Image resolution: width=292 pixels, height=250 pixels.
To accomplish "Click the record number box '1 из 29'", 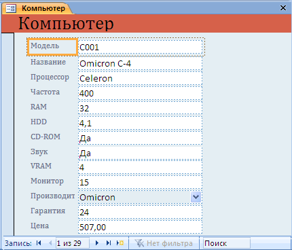I will click(x=73, y=243).
